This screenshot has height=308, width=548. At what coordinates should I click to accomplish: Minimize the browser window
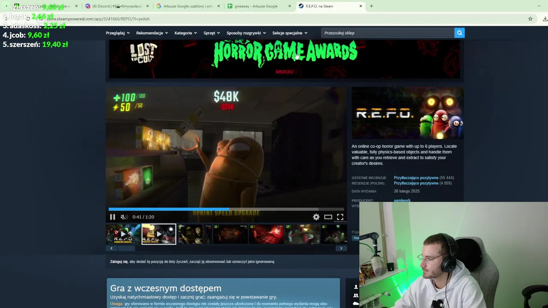(x=539, y=6)
